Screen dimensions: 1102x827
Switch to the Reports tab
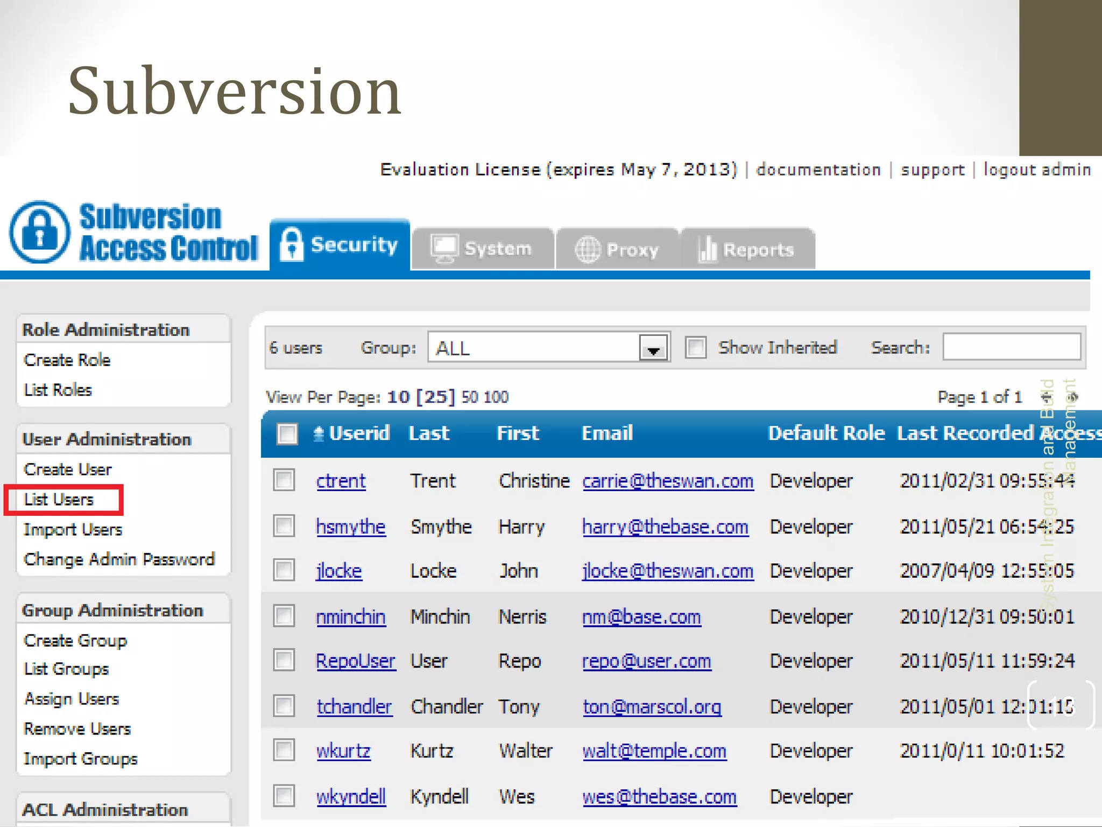click(x=748, y=249)
